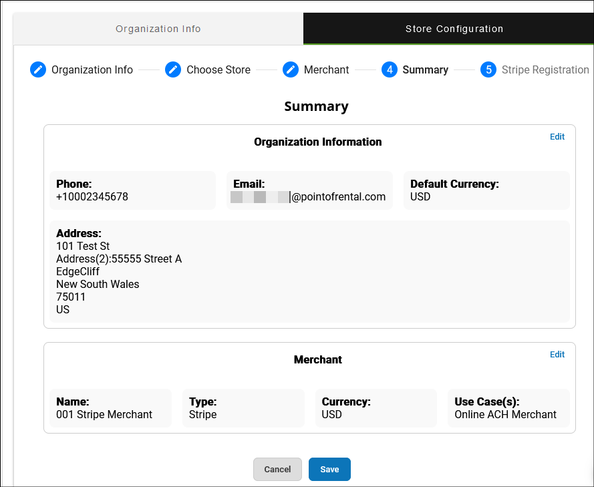Click the Default Currency USD field
Screen dimensions: 594x487
click(x=420, y=197)
